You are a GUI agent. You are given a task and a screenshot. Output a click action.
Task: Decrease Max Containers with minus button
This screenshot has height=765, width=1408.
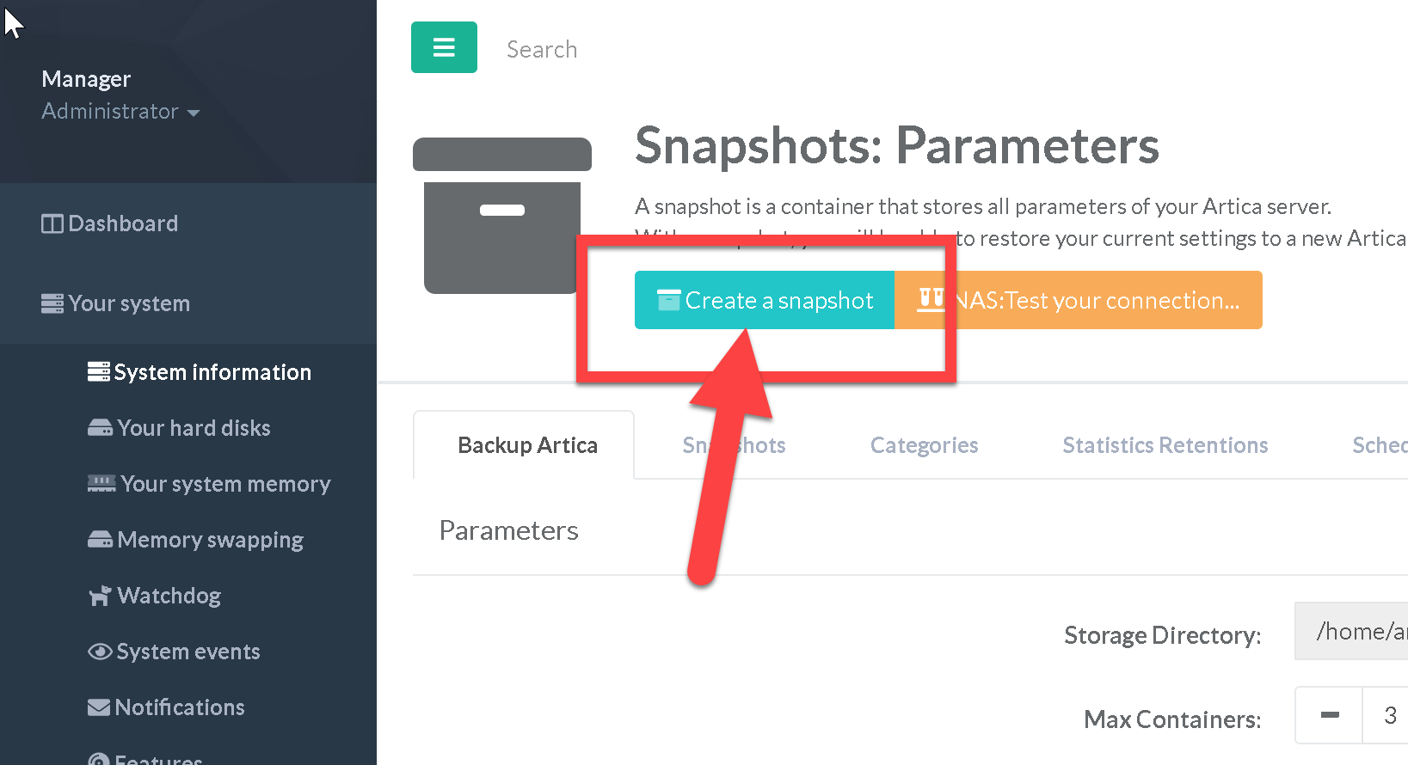[1329, 715]
